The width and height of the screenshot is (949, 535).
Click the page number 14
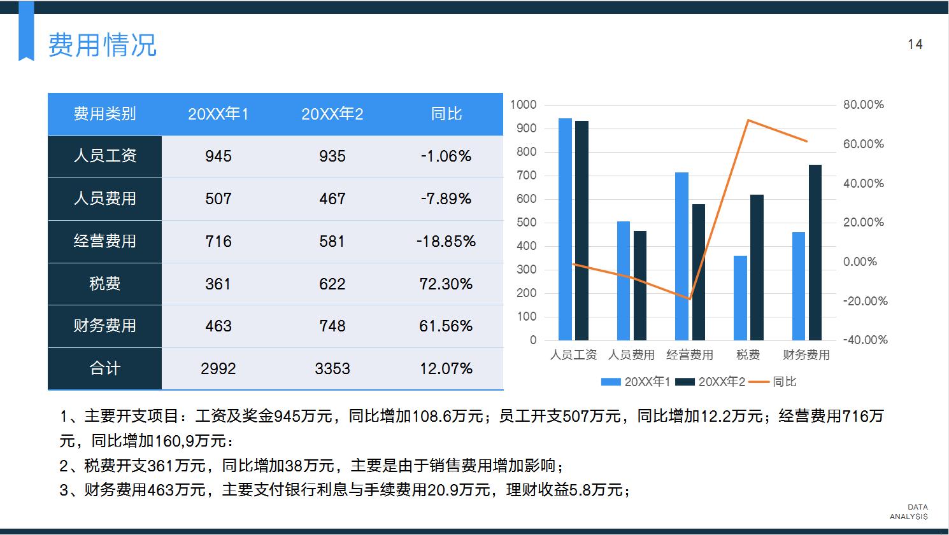(915, 44)
